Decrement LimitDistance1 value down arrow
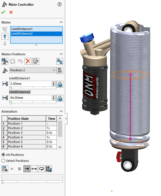Image resolution: width=161 pixels, height=196 pixels. 54,85
